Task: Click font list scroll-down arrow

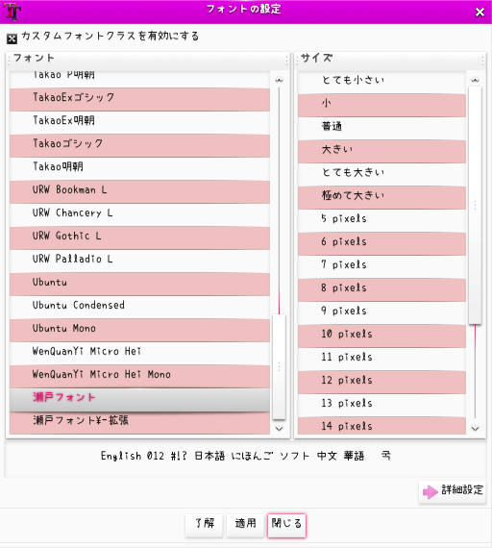Action: click(279, 428)
